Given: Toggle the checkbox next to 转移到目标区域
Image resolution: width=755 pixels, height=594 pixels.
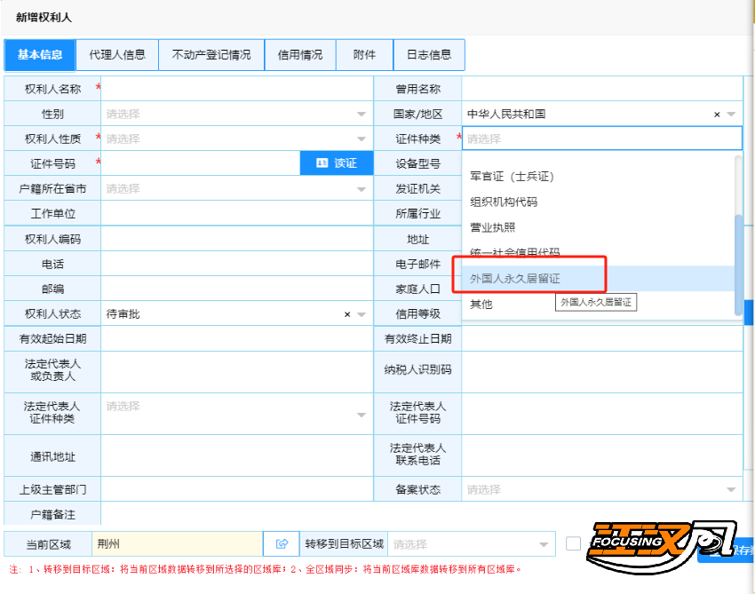Looking at the screenshot, I should pyautogui.click(x=573, y=544).
